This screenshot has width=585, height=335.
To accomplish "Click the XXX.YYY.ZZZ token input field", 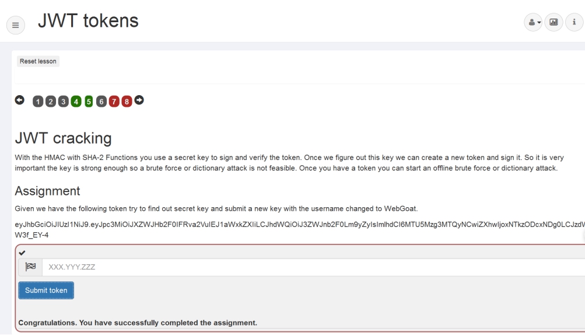I will pos(313,267).
